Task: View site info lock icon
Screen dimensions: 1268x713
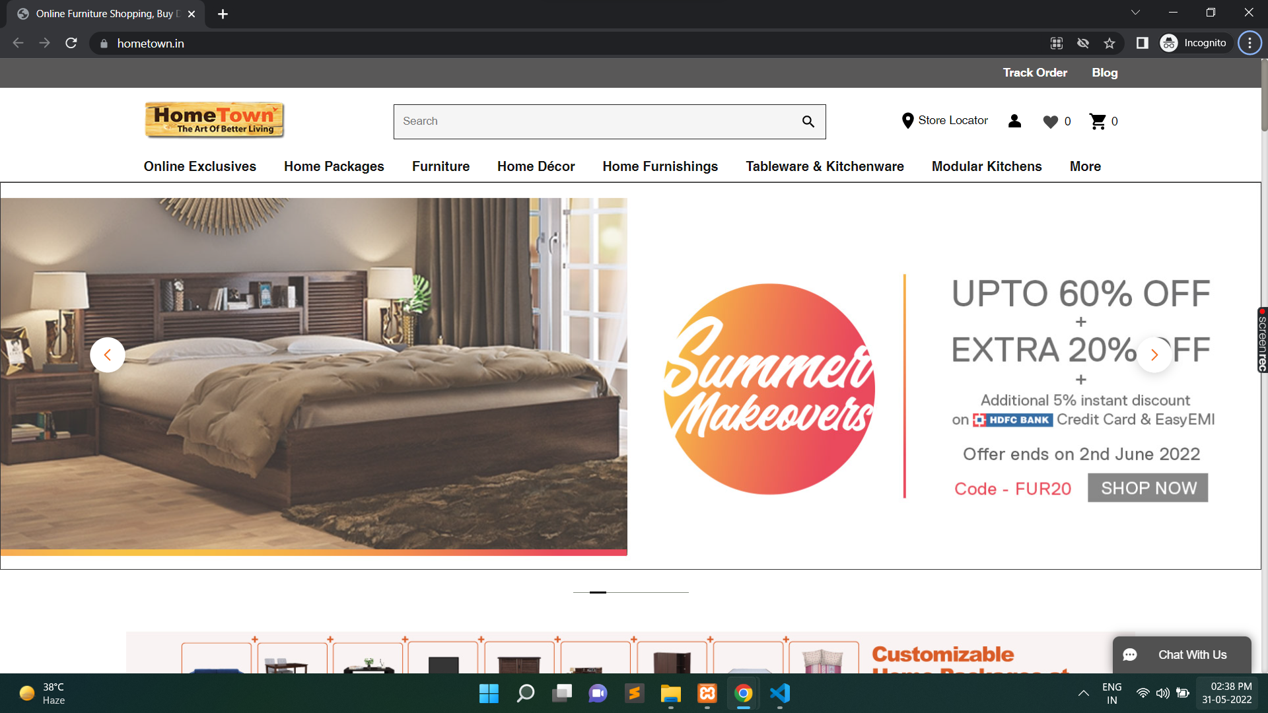Action: click(104, 44)
